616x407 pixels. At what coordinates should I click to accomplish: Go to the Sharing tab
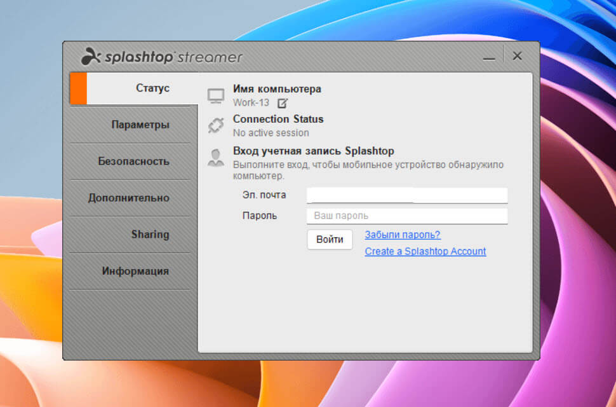click(x=130, y=235)
